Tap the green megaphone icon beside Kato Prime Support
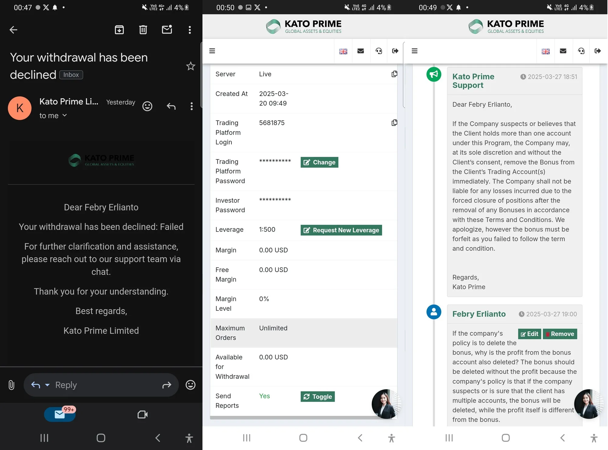This screenshot has height=450, width=608. coord(434,74)
